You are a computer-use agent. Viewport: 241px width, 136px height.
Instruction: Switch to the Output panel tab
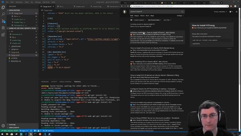point(54,82)
